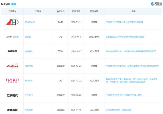Open news link about 永太高新 战略投资
This screenshot has width=163, height=114.
coord(118,110)
